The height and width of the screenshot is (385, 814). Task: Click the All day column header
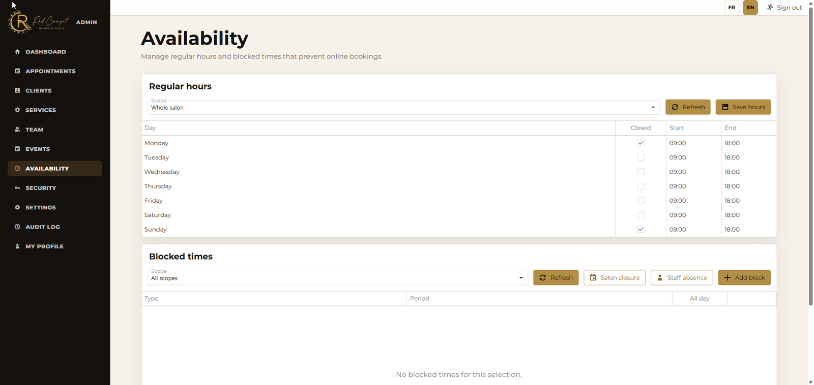[x=700, y=299]
